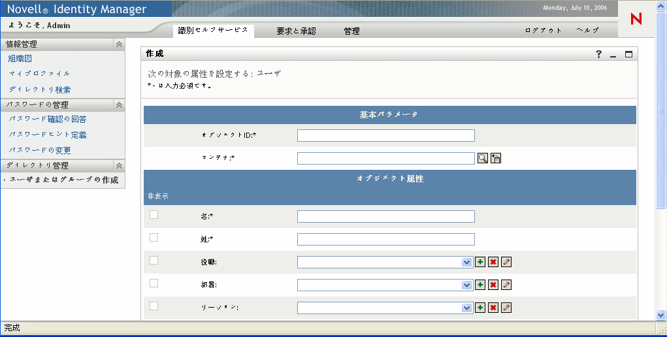
Task: Select ユーザまたはグループの作成 in sidebar
Action: (64, 180)
